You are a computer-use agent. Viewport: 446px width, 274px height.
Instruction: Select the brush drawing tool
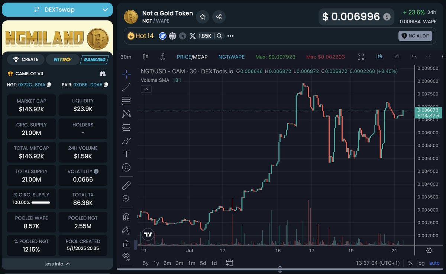(x=126, y=141)
